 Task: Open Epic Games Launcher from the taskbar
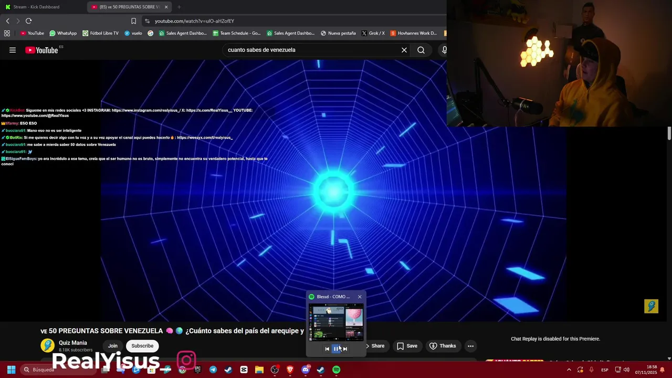coord(197,370)
